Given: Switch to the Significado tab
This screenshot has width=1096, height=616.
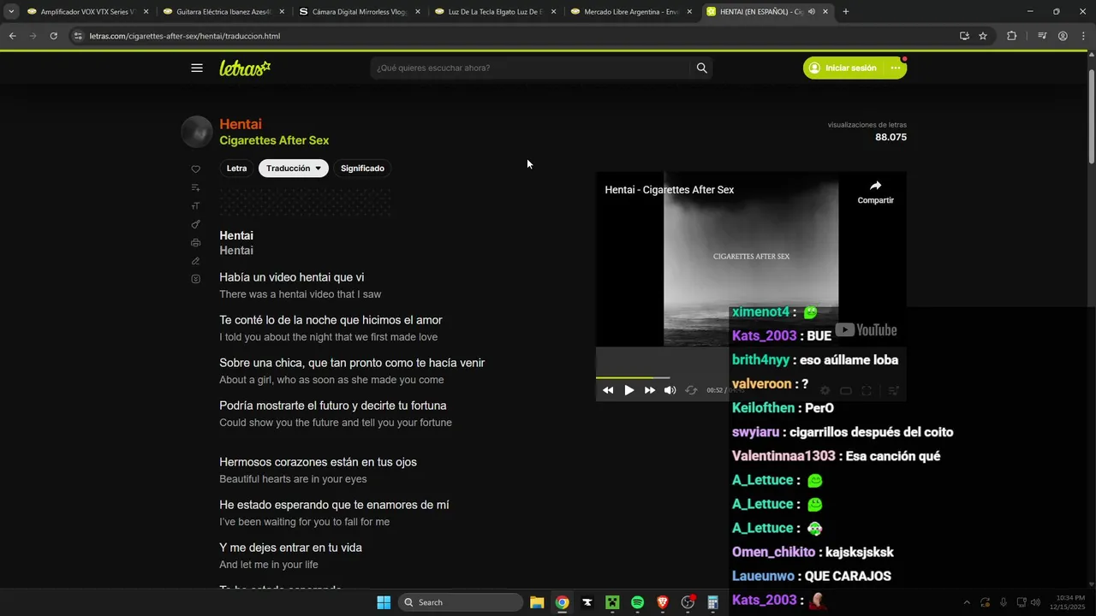Looking at the screenshot, I should pos(362,169).
